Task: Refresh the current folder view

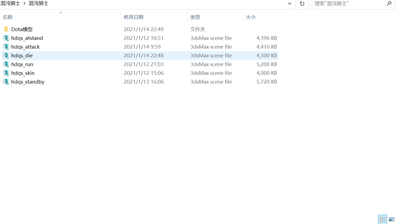Action: tap(302, 4)
